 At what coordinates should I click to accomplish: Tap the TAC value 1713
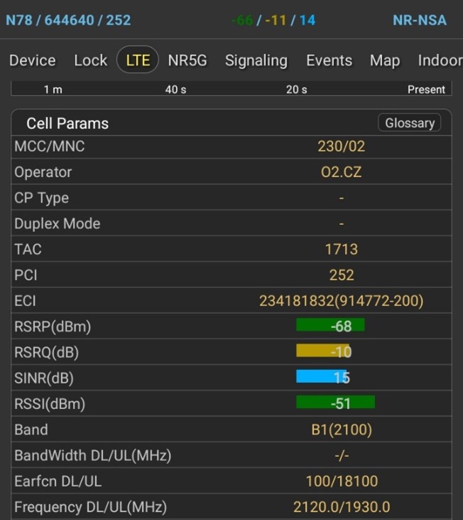point(341,250)
